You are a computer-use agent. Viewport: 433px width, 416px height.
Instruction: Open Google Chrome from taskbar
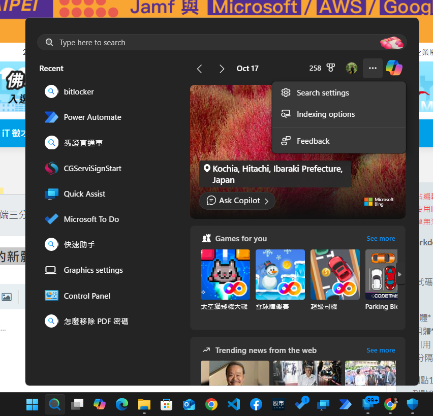click(x=211, y=405)
